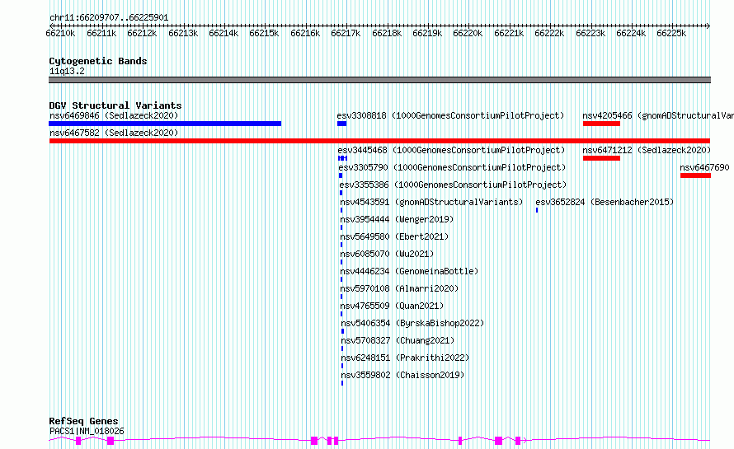The image size is (734, 449).
Task: Open esv3308818 (1000GenomesConsortiumPilotProject) variant
Action: tap(450, 115)
